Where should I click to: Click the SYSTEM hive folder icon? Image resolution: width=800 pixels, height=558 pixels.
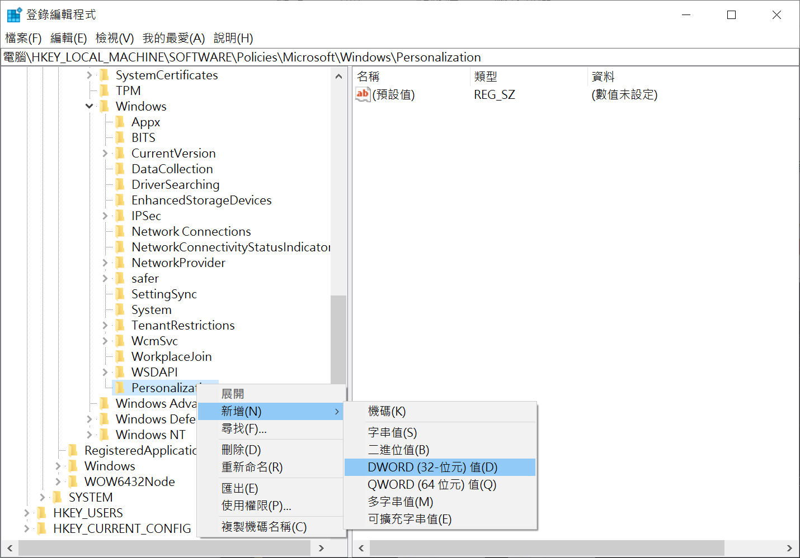pyautogui.click(x=58, y=497)
